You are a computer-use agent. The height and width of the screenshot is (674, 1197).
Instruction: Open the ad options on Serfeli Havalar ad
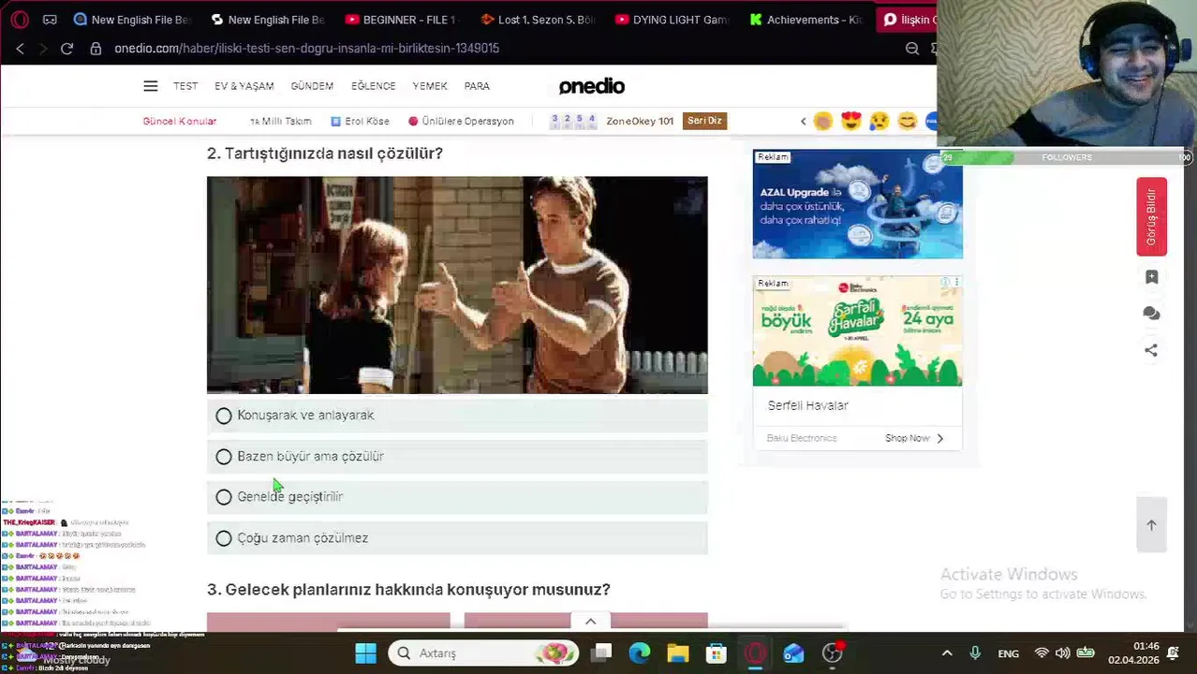(x=955, y=283)
